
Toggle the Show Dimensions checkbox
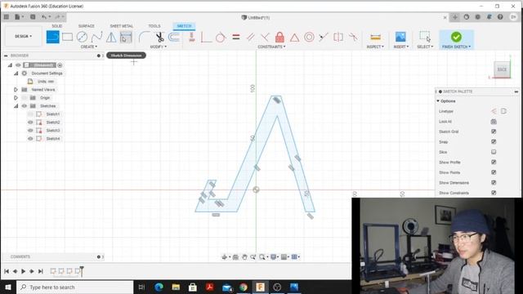point(494,183)
